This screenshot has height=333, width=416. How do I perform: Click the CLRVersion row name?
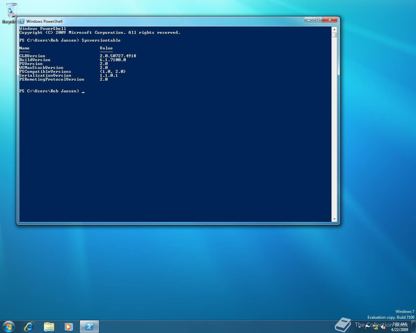[32, 56]
